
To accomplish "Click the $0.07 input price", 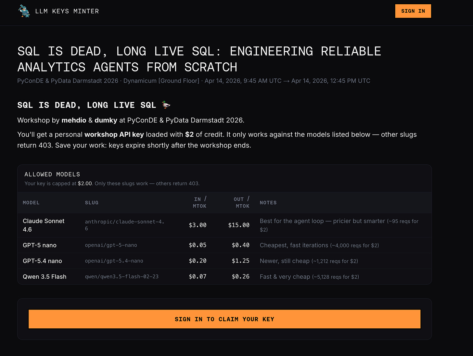I will [x=198, y=277].
